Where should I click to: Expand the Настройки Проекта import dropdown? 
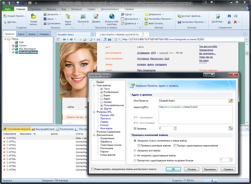(173, 19)
